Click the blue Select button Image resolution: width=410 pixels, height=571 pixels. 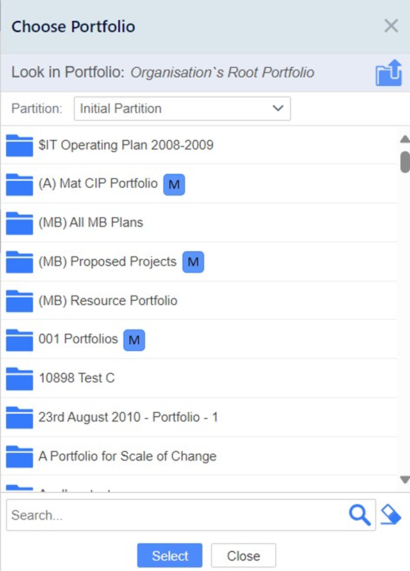coord(170,556)
